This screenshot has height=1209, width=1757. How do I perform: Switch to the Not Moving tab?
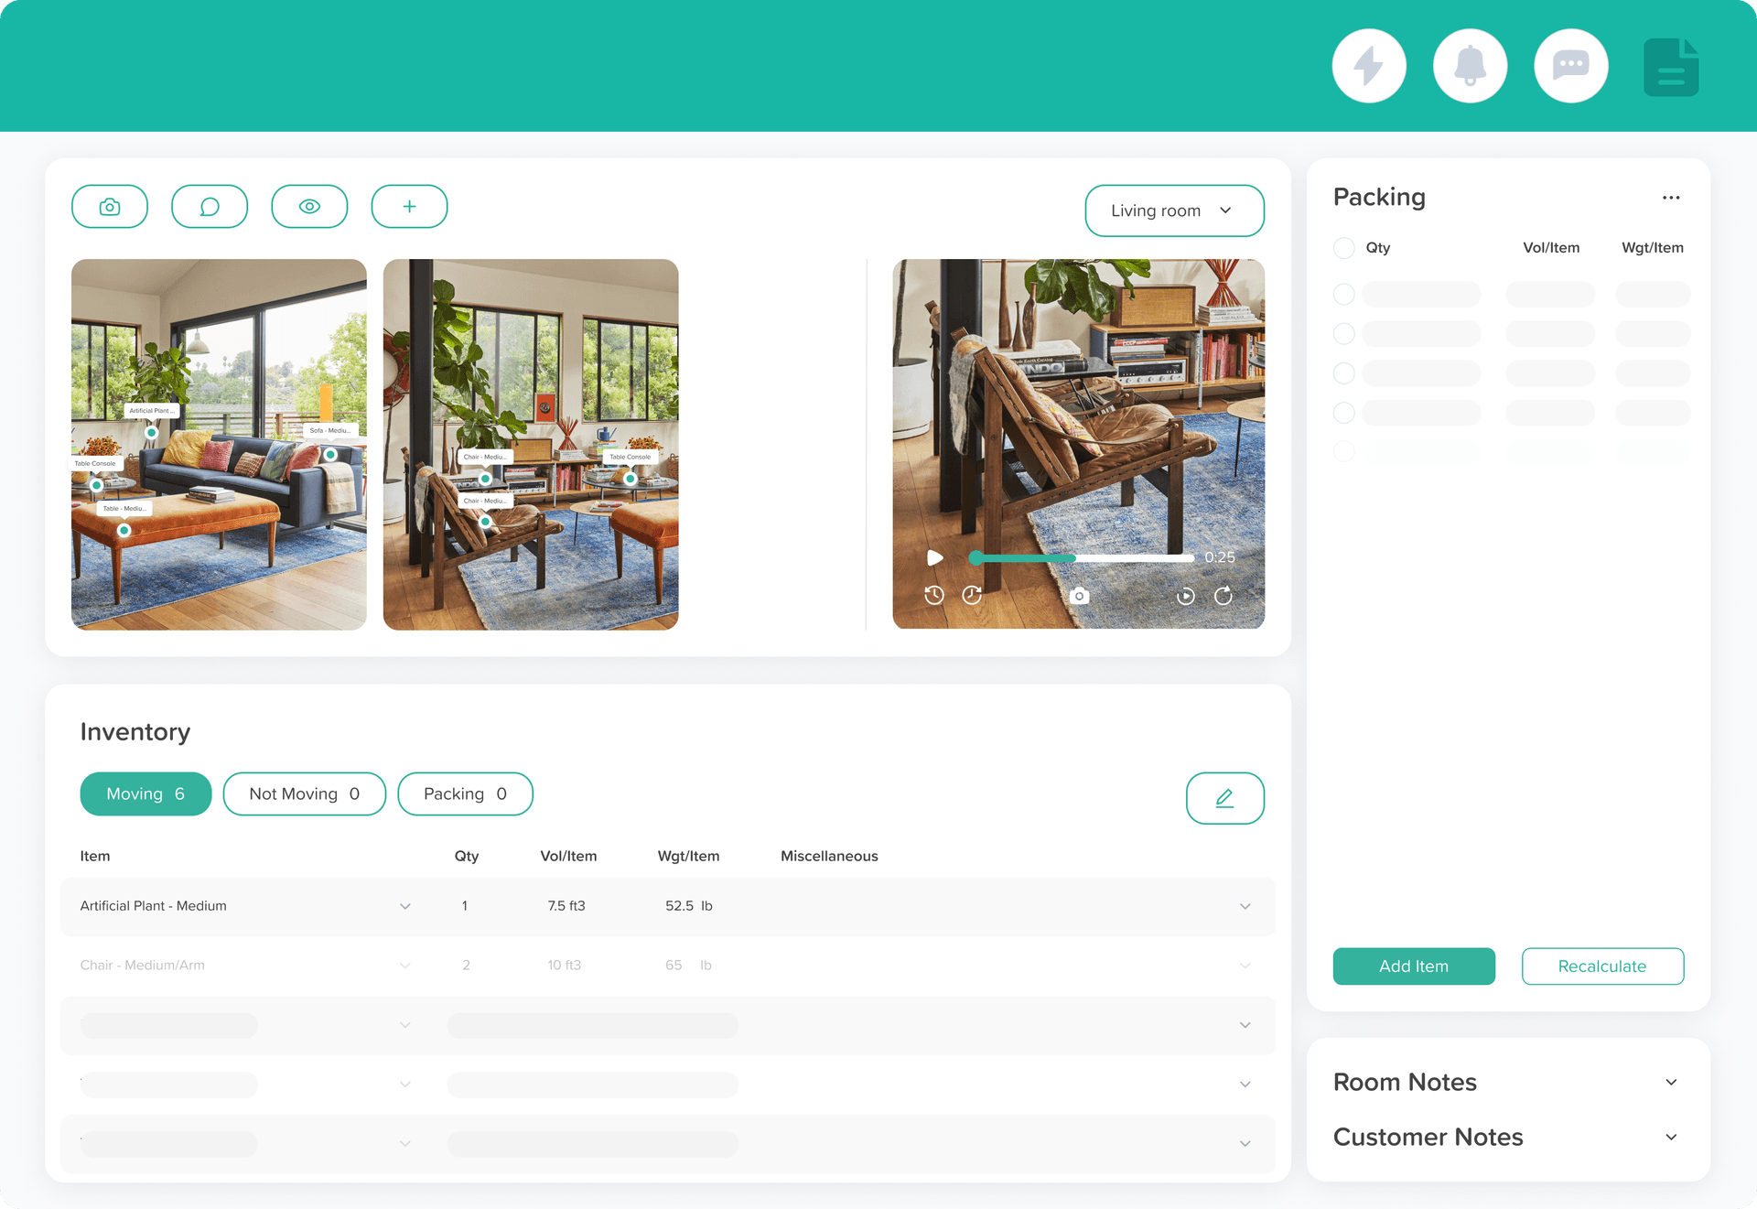click(x=304, y=793)
